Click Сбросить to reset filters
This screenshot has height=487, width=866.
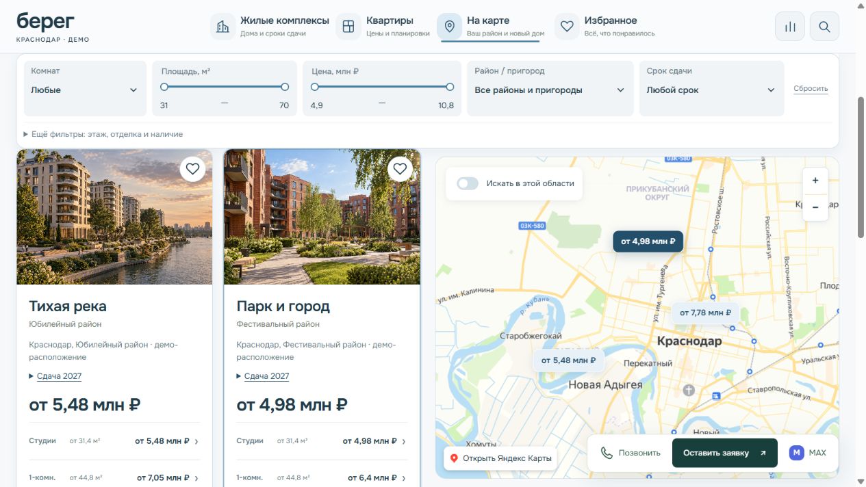pos(811,89)
